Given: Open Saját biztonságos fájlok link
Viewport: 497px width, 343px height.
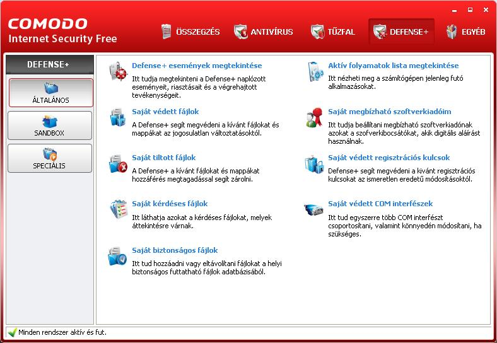Looking at the screenshot, I should 175,250.
